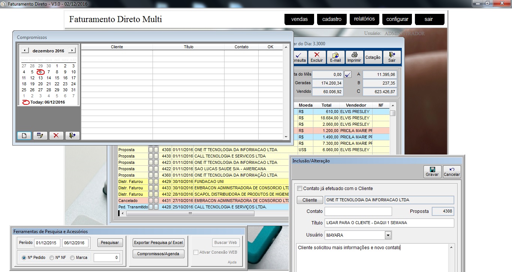Click the Pesquisar button

pos(110,243)
